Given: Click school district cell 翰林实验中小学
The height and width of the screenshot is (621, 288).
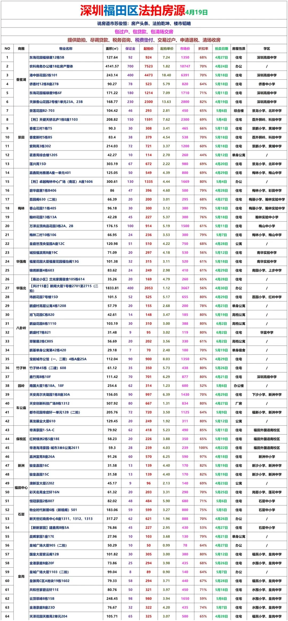Looking at the screenshot, I should [267, 217].
